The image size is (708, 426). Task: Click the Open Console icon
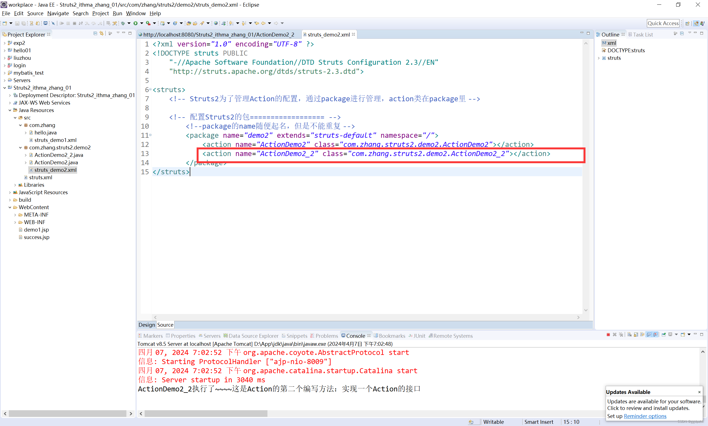[x=683, y=335]
